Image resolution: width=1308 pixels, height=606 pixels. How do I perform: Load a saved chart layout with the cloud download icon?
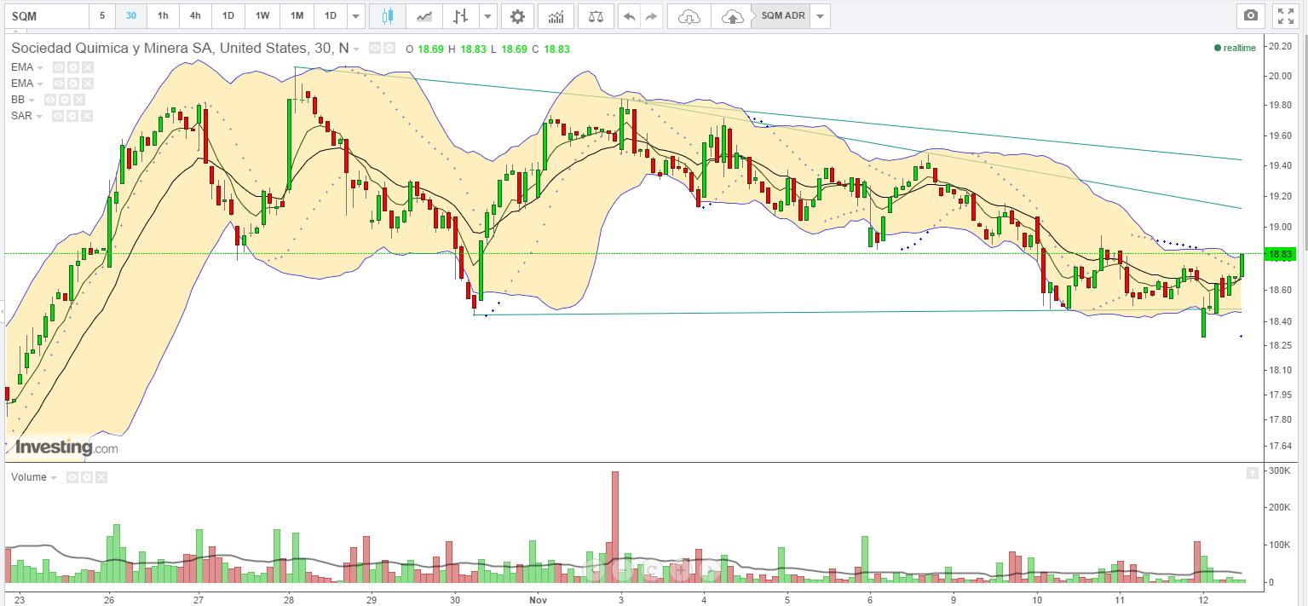tap(689, 16)
